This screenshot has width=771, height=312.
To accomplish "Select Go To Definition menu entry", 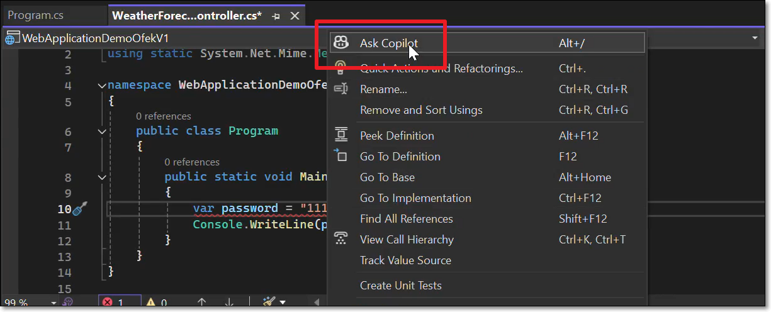I will (488, 156).
